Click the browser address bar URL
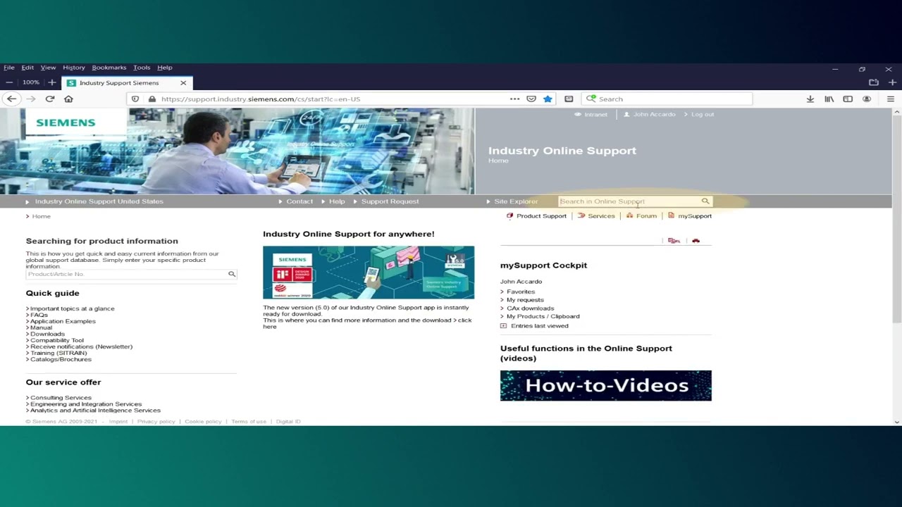Viewport: 902px width, 507px height. [x=260, y=99]
